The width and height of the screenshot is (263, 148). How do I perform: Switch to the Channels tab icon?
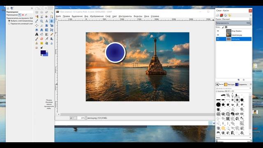221,16
